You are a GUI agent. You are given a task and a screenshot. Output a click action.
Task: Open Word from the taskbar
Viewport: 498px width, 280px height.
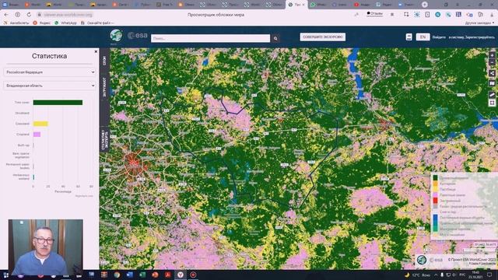click(130, 275)
